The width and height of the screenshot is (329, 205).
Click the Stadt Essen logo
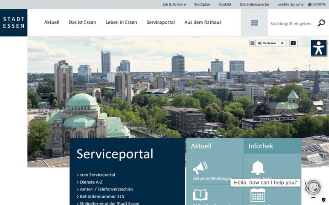coord(14,23)
